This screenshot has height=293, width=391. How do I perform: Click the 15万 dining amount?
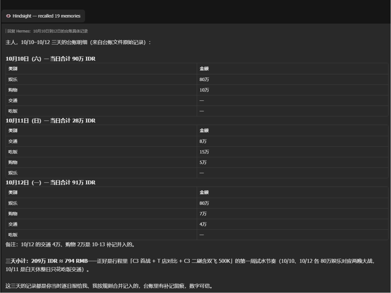click(204, 152)
